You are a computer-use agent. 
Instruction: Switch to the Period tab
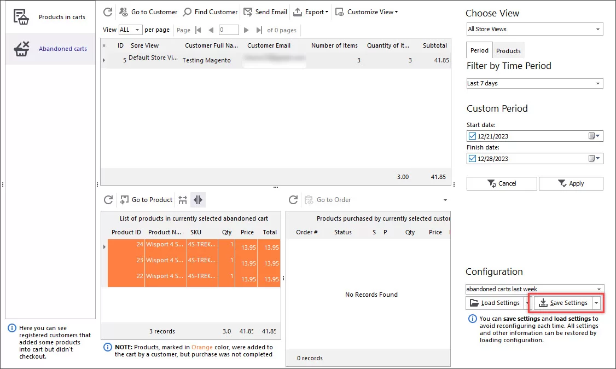479,50
